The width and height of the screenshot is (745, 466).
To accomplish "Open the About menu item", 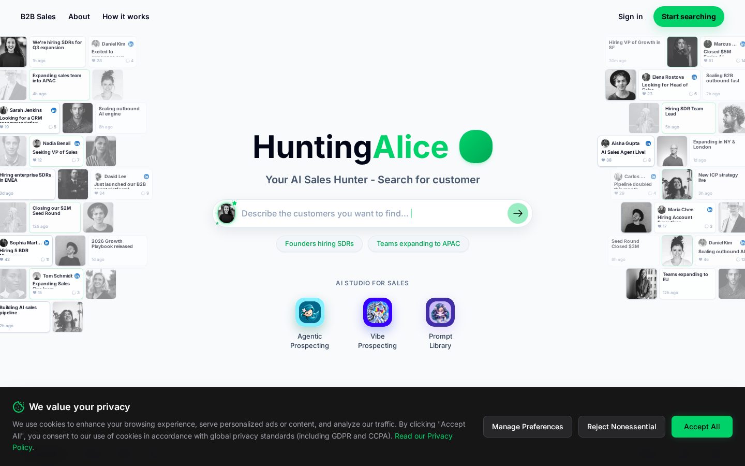I will [x=79, y=17].
